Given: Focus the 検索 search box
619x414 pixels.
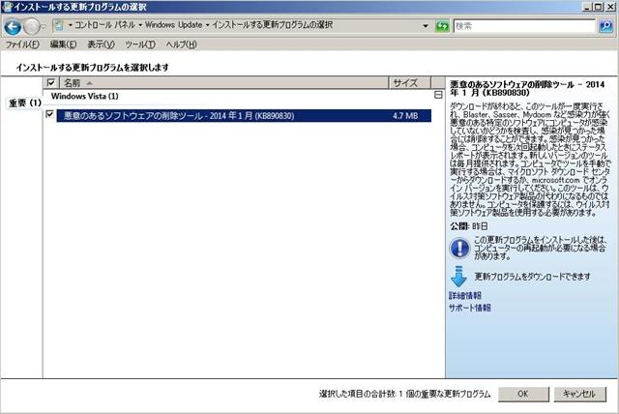Looking at the screenshot, I should [524, 26].
